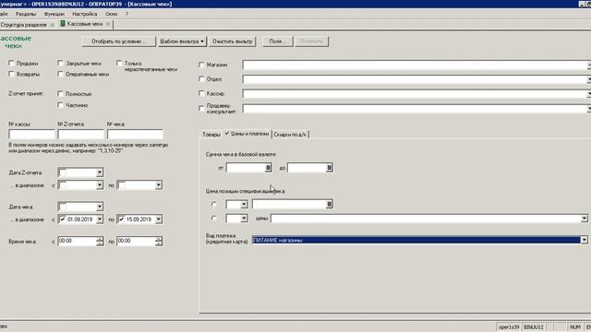Click the Магазин text field

pos(414,65)
